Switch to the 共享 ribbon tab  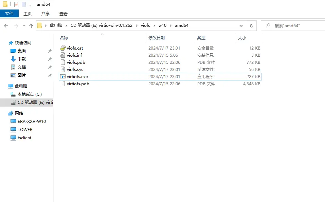pyautogui.click(x=46, y=14)
